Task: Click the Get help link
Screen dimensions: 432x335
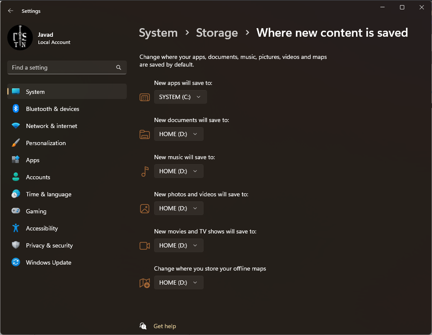Action: (164, 326)
